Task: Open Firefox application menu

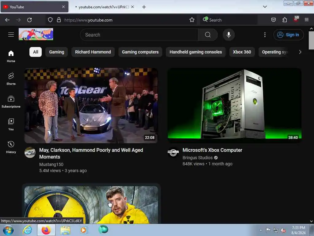Action: pyautogui.click(x=307, y=20)
